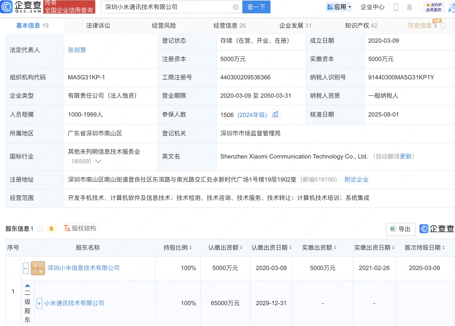Switch to 经营风险 tab
455x326 pixels.
pos(164,26)
